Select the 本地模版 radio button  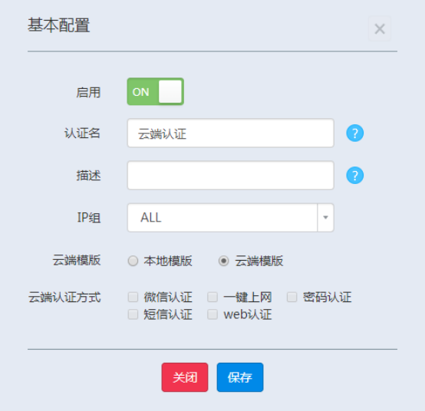133,261
